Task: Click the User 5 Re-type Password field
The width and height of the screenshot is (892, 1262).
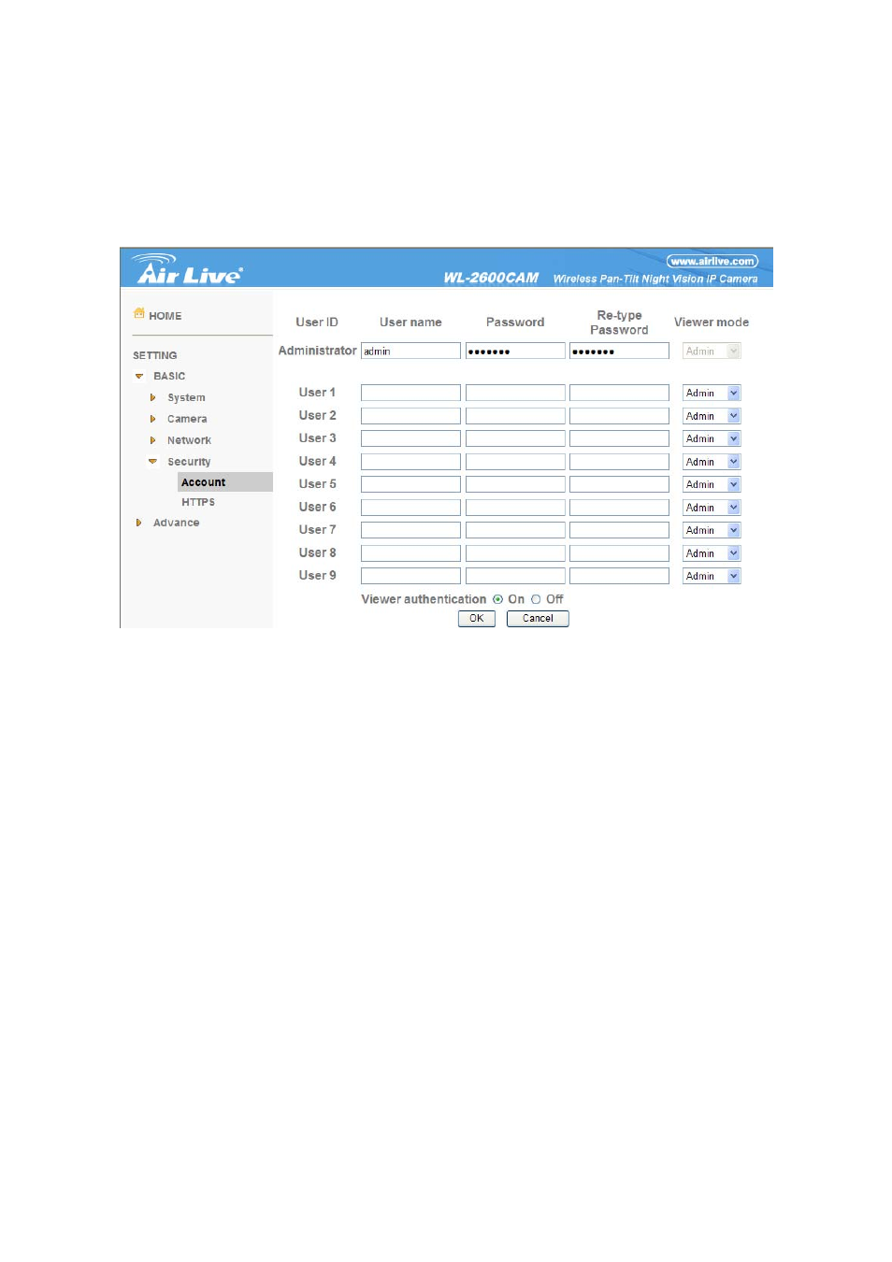Action: pos(619,484)
